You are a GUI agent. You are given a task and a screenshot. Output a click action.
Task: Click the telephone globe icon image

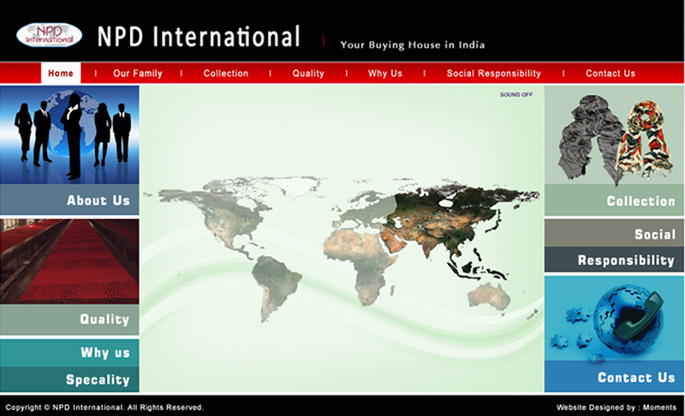[614, 318]
